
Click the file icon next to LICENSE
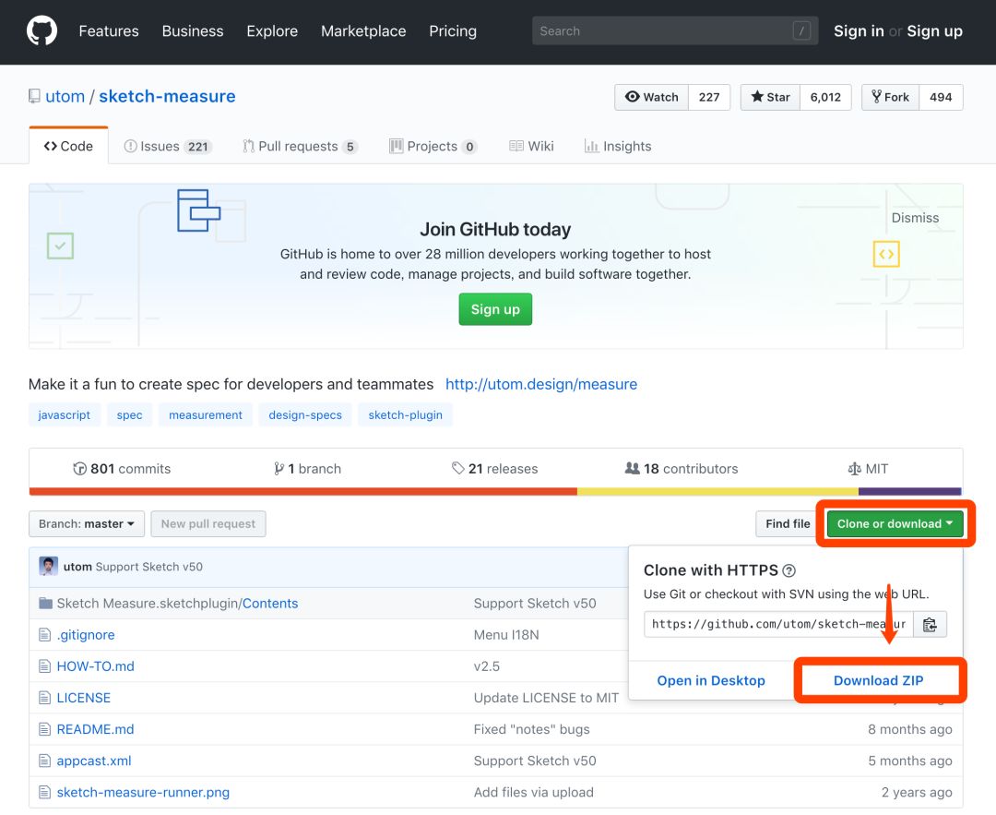(44, 698)
